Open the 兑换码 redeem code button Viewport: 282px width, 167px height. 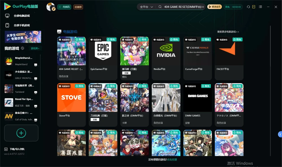point(64,7)
